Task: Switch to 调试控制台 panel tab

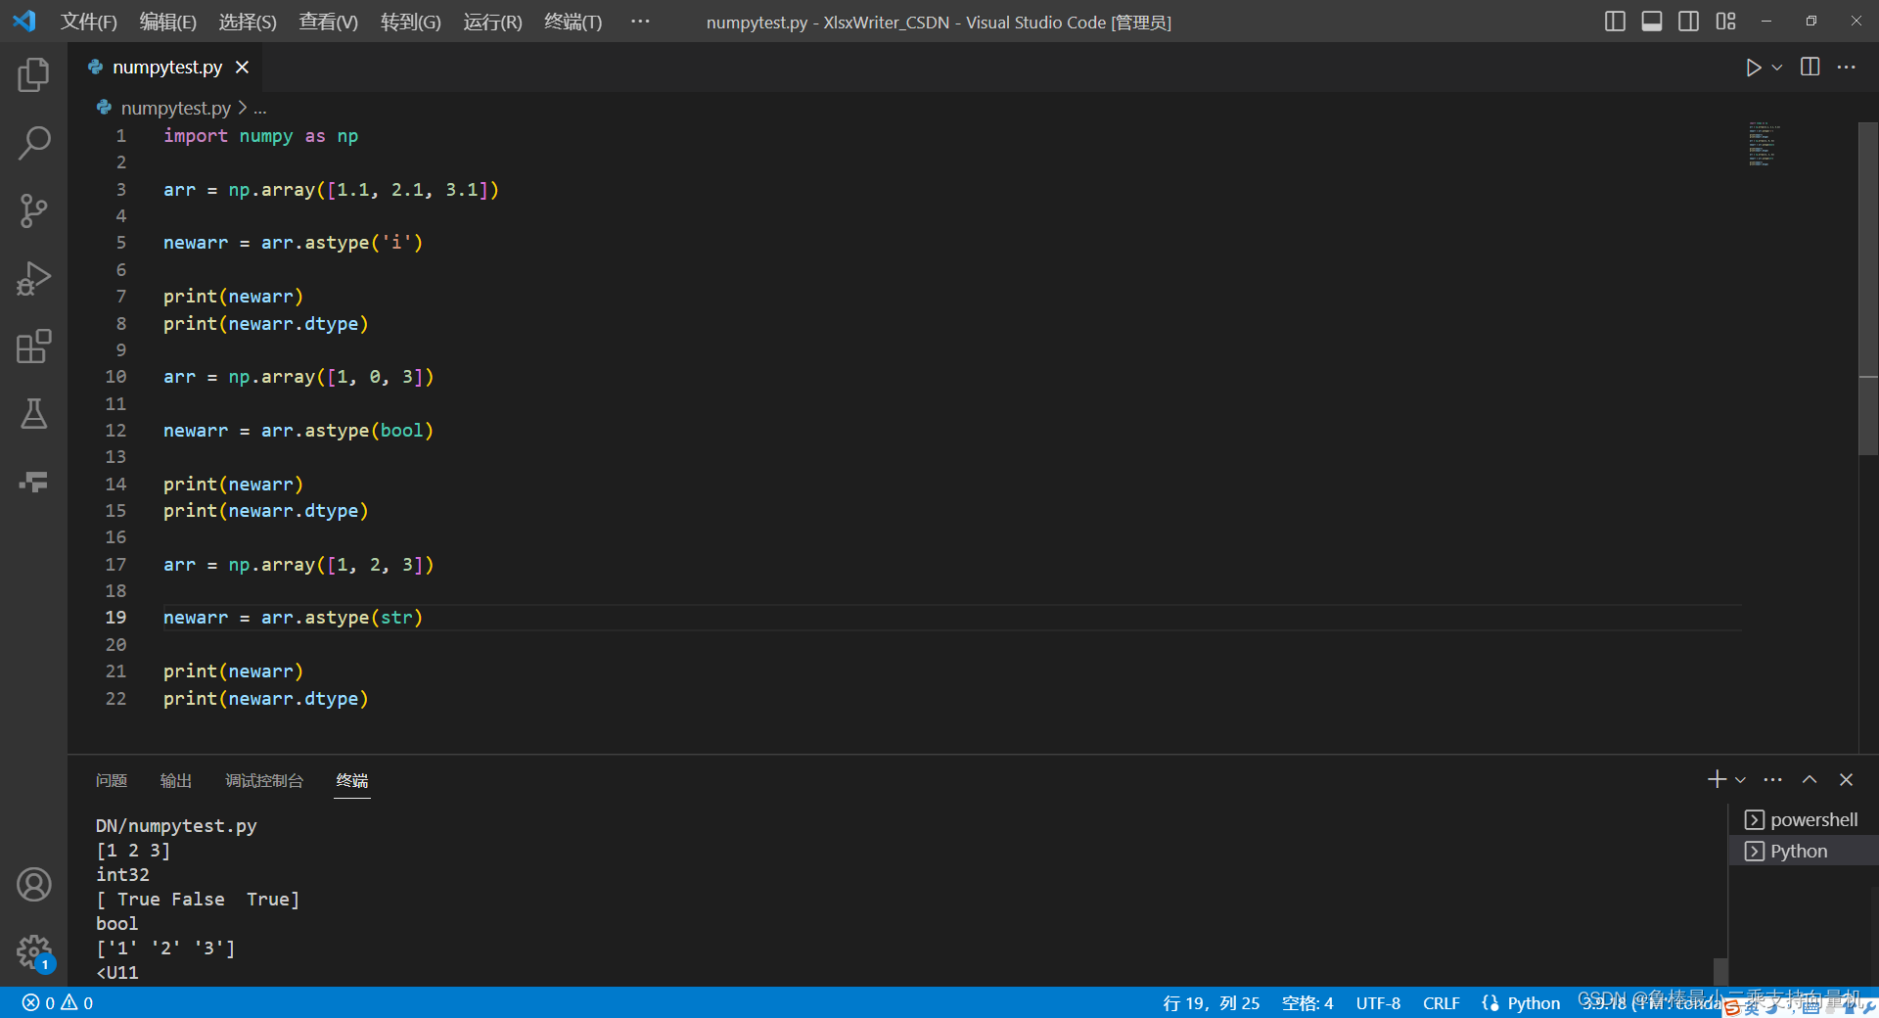Action: tap(264, 780)
